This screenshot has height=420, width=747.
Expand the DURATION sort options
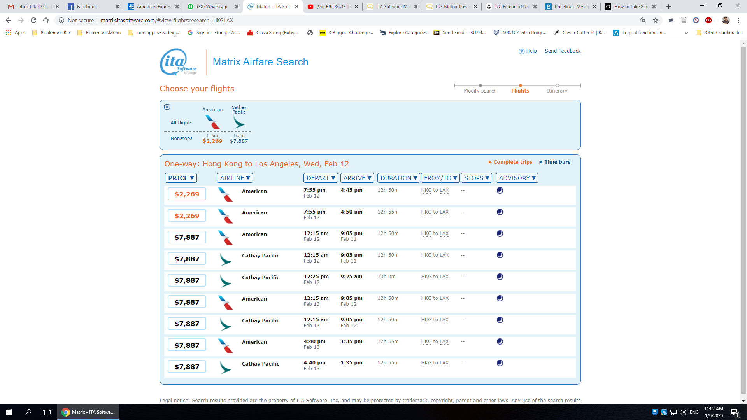tap(398, 178)
